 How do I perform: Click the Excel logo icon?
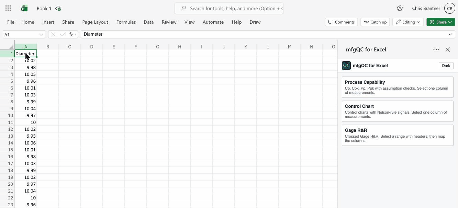[24, 8]
